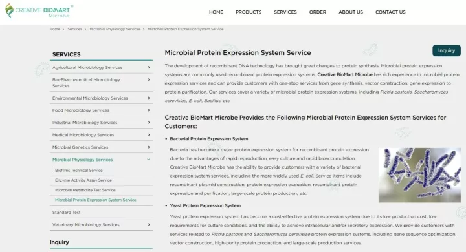Image resolution: width=466 pixels, height=252 pixels.
Task: Open Enzyme Activity Assay Service
Action: coord(83,180)
